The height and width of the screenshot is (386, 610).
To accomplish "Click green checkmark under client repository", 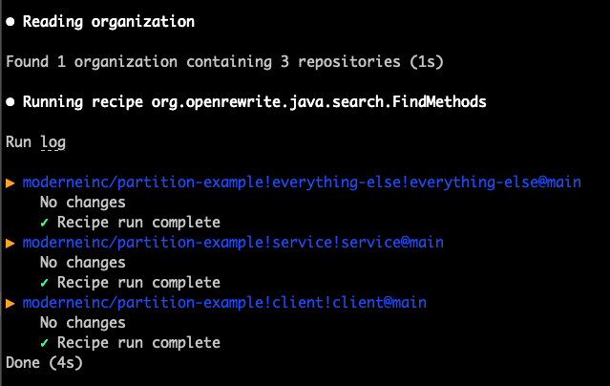I will click(44, 343).
